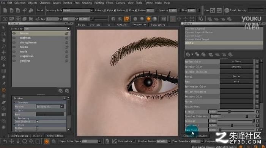Image resolution: width=266 pixels, height=148 pixels.
Task: Select the arrow Select tool in left toolbar
Action: coord(3,28)
